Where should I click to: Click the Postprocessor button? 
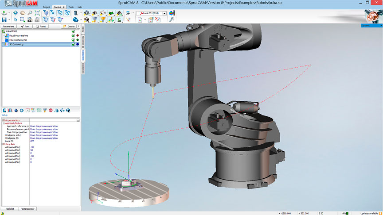pos(27,209)
